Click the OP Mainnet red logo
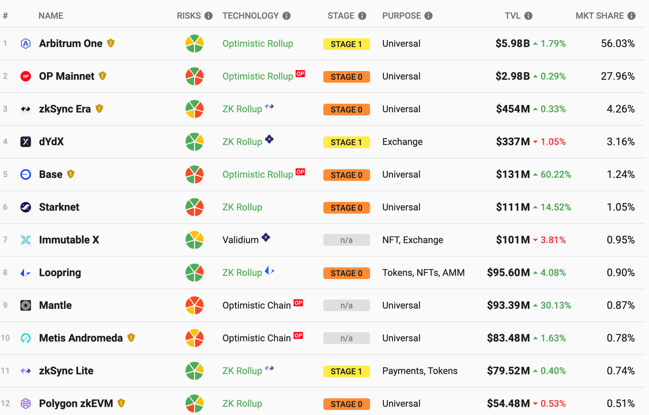This screenshot has width=649, height=415. [26, 76]
